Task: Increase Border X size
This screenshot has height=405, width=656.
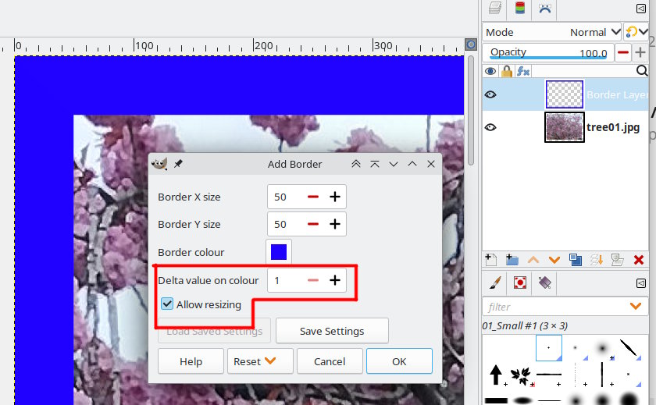Action: [335, 197]
